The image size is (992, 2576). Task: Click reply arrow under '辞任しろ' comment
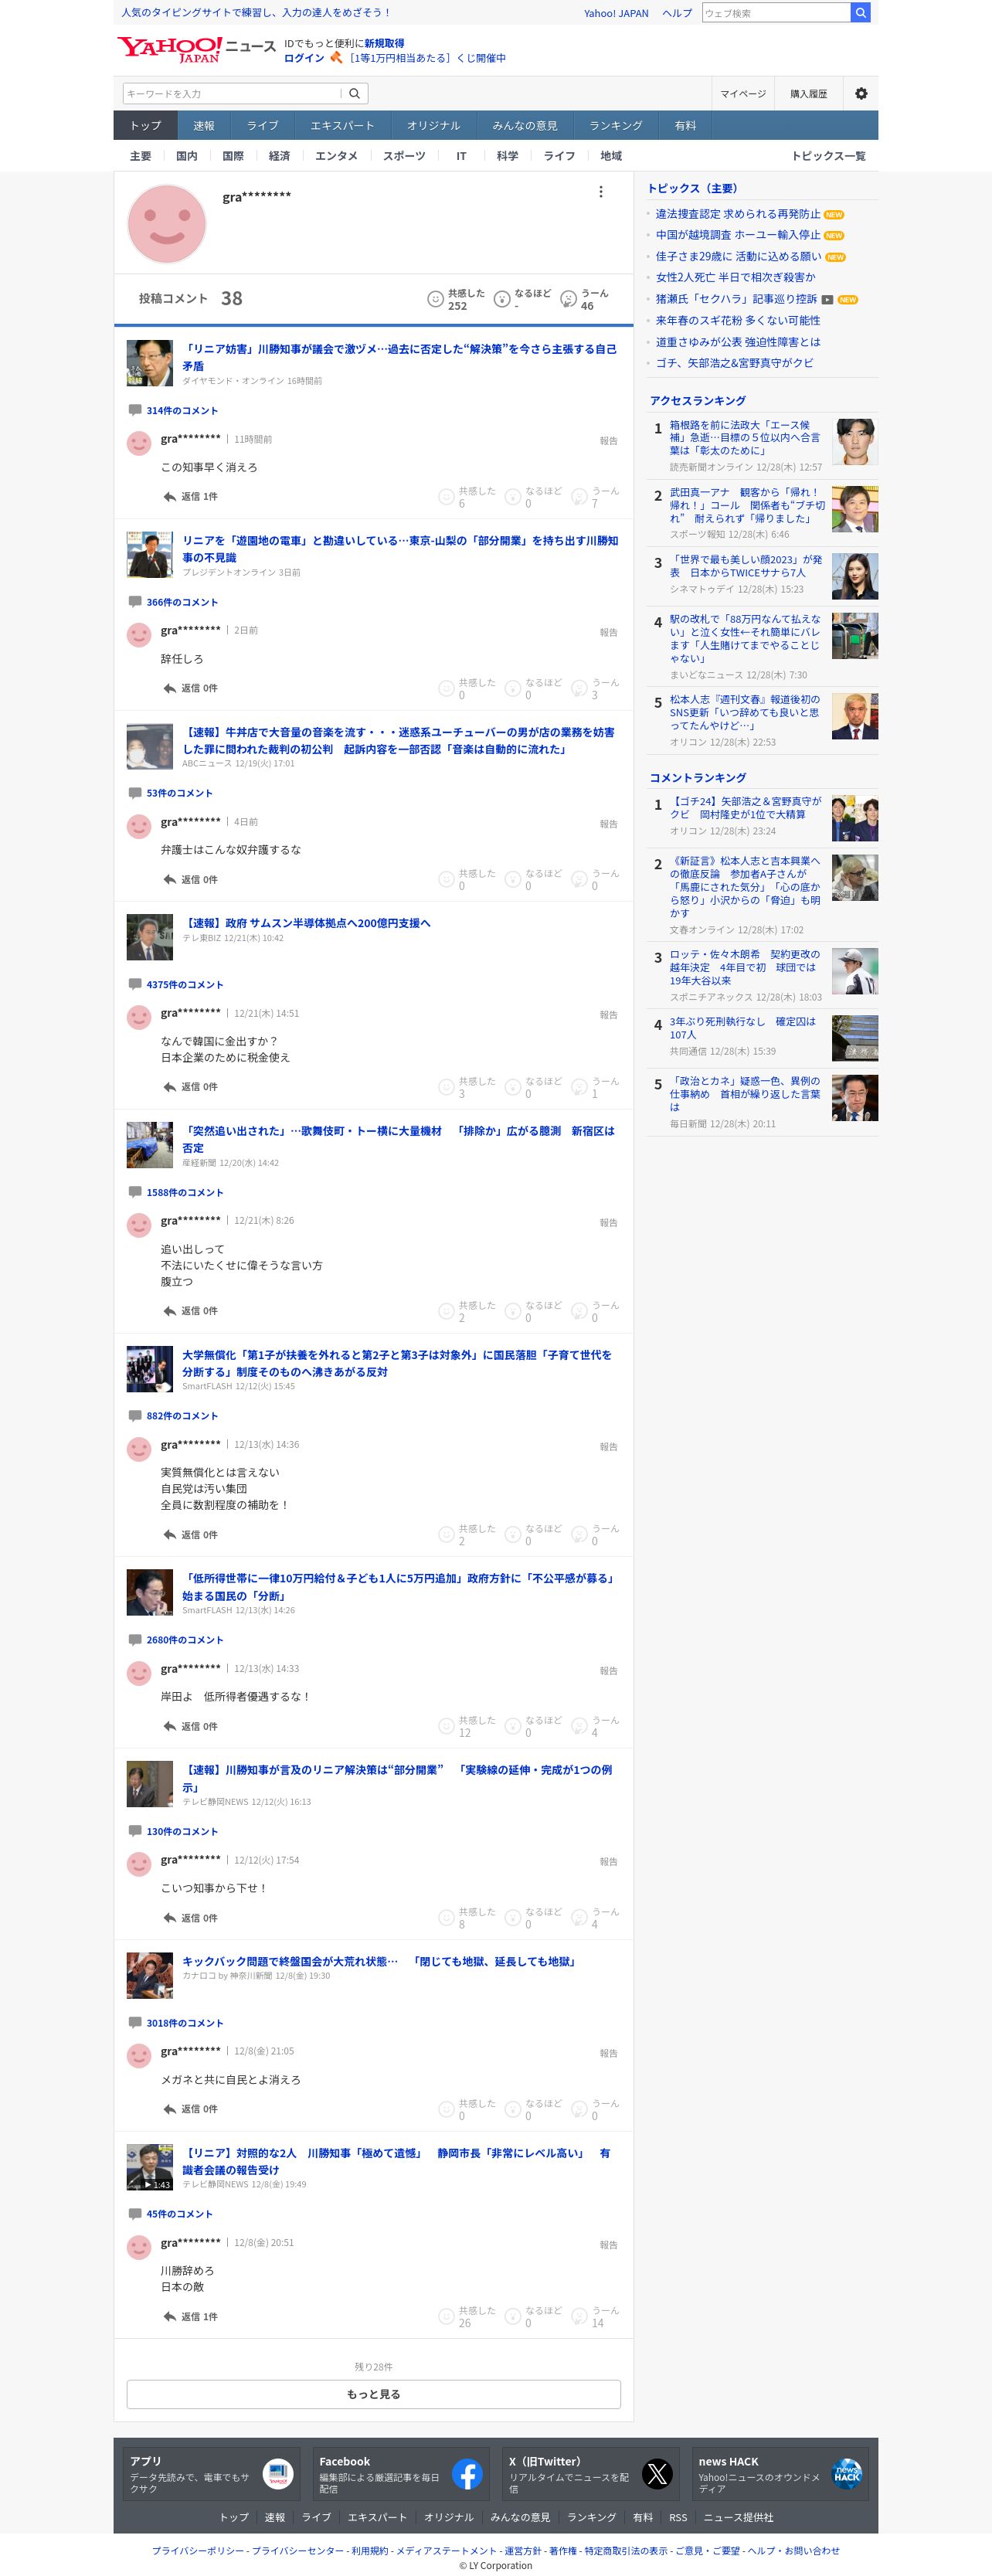[170, 688]
